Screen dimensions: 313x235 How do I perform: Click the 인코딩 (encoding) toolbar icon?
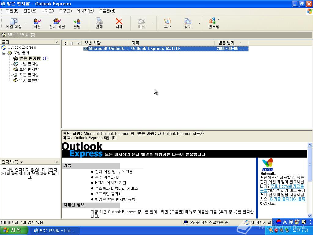click(214, 23)
